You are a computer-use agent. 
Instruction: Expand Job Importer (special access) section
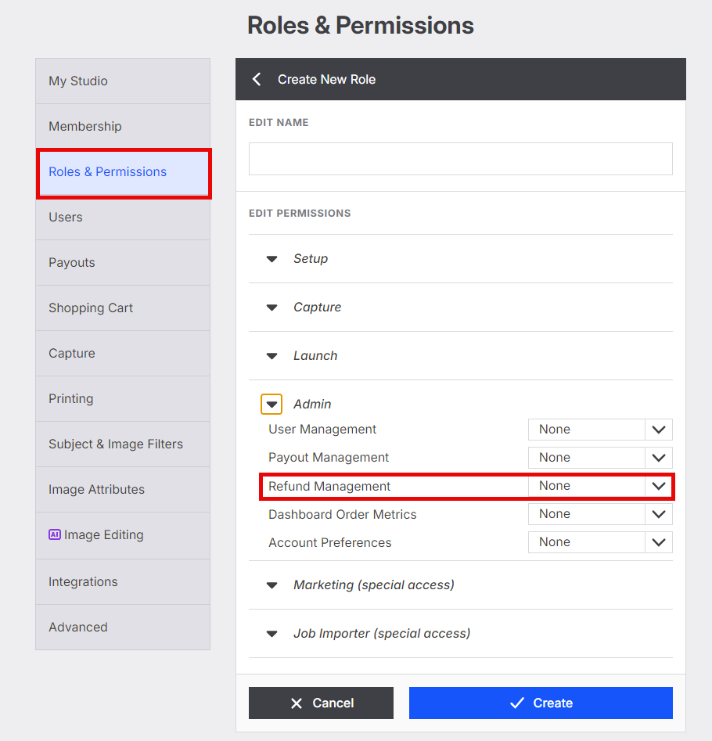(271, 634)
